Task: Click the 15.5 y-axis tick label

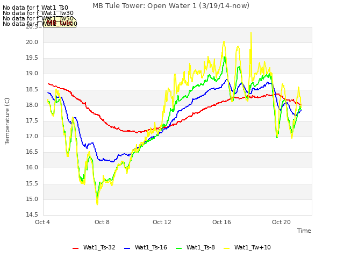Action: 32,183
